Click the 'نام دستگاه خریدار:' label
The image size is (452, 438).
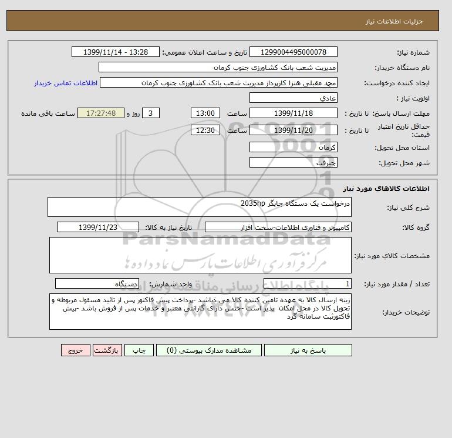(402, 68)
